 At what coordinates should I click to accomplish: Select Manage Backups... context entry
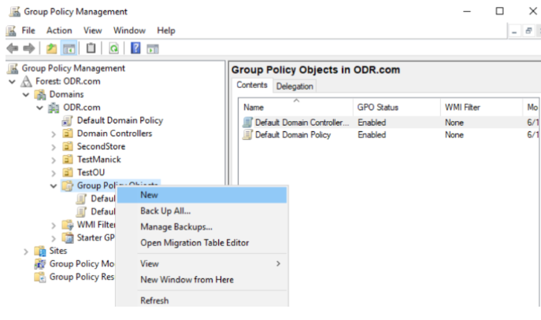click(202, 226)
